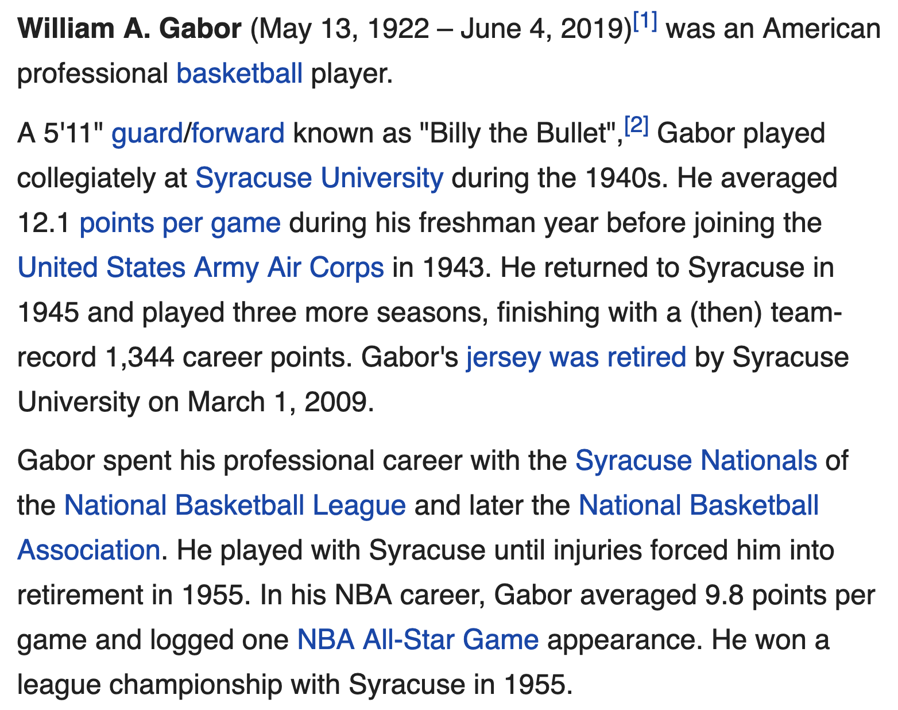This screenshot has height=710, width=898.
Task: Open the jersey was retired link
Action: coord(576,357)
